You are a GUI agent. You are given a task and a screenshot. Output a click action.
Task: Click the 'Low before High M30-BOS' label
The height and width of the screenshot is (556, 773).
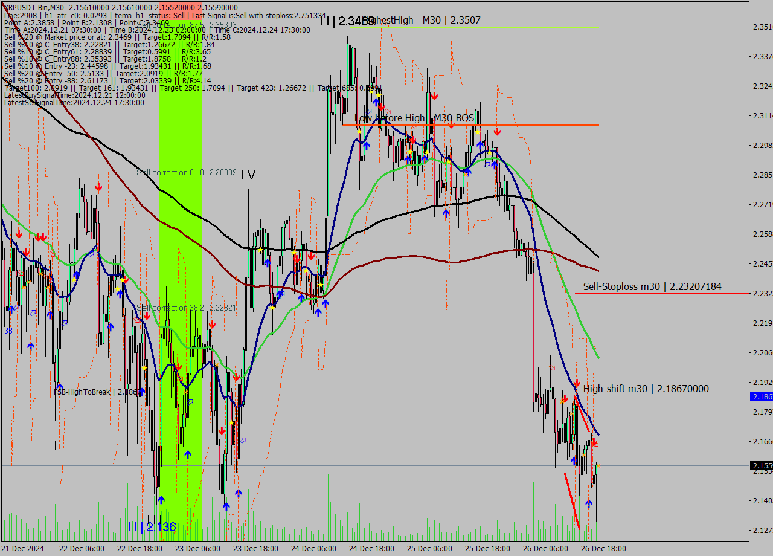(x=414, y=118)
